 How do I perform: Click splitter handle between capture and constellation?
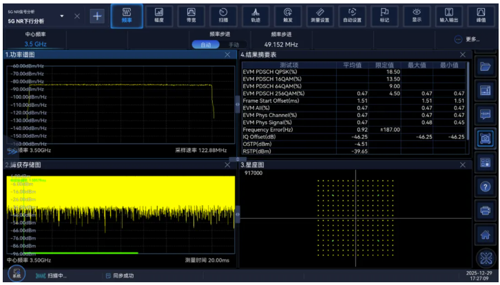coord(237,214)
